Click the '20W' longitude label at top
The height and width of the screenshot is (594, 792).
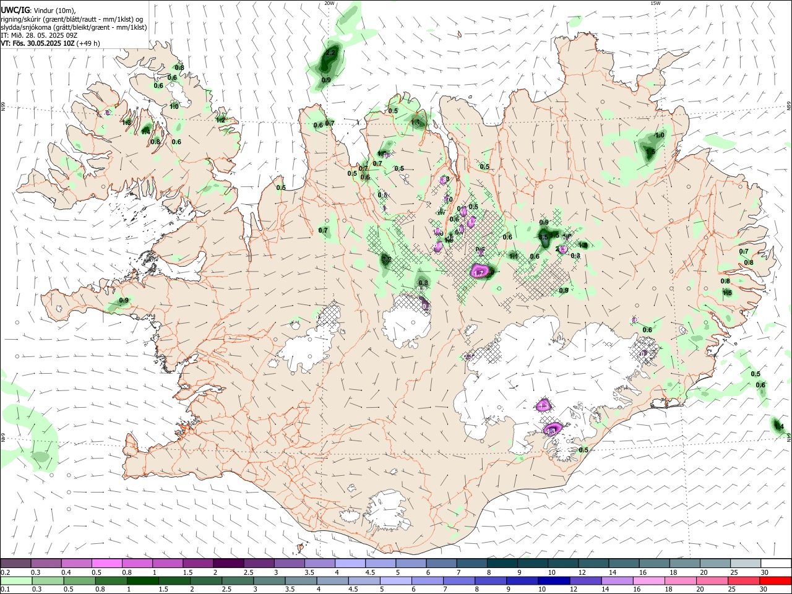329,3
